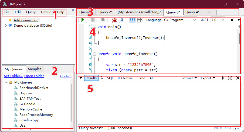Click the Go to... link
Image resolution: width=244 pixels, height=132 pixels.
pos(66,76)
